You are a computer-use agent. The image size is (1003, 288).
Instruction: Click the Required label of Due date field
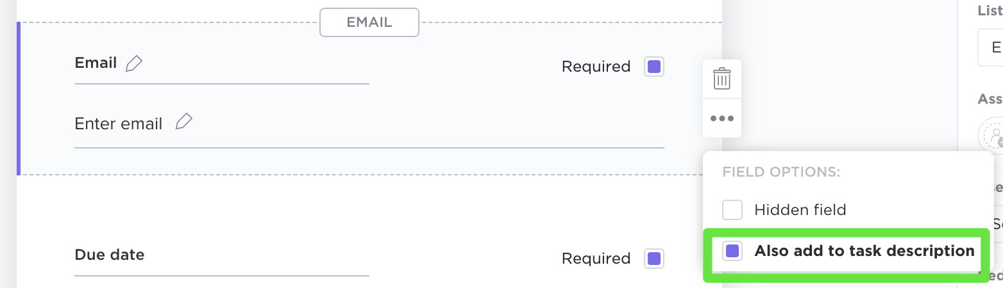[596, 259]
